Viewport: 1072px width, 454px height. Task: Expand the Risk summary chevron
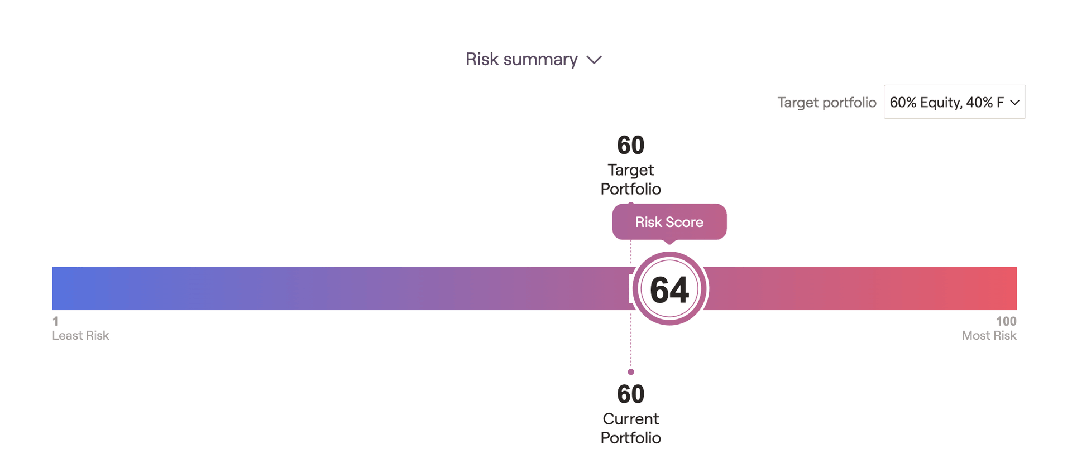pyautogui.click(x=594, y=60)
